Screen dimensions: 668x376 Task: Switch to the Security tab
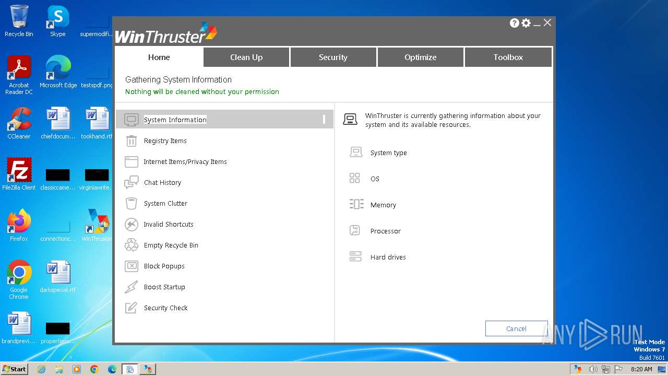[333, 57]
